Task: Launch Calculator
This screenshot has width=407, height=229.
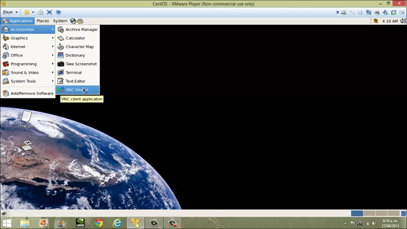Action: click(x=78, y=38)
